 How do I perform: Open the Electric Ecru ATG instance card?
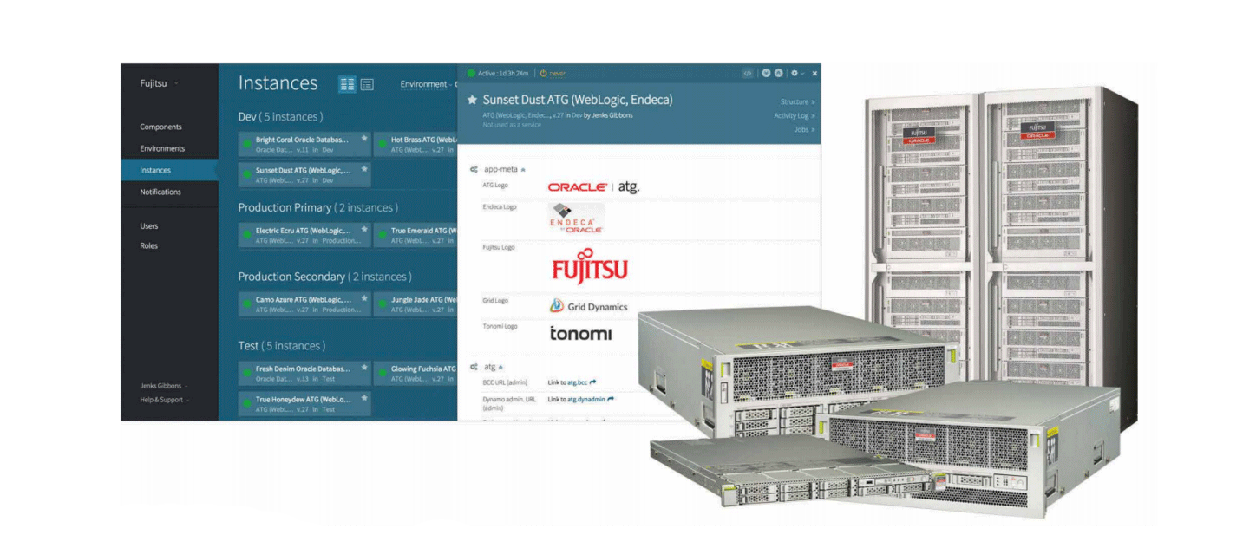pos(304,235)
